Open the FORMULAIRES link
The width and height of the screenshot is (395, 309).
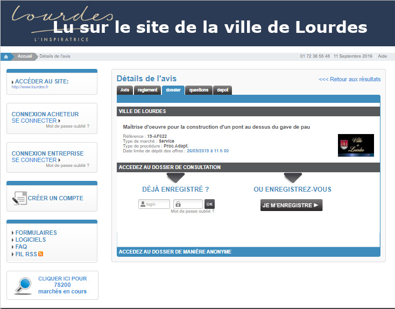coord(36,233)
